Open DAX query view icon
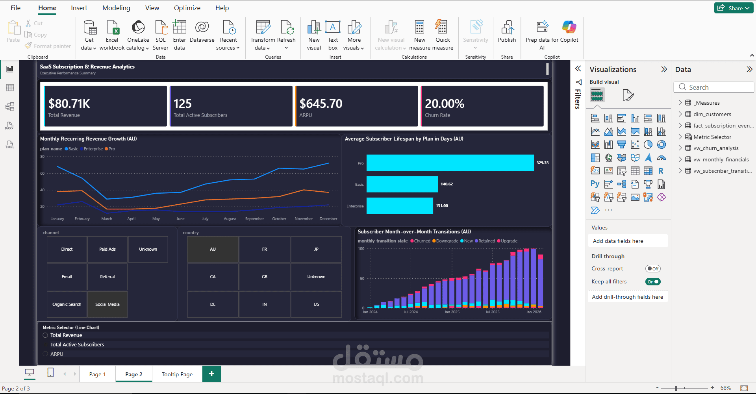 (x=10, y=126)
